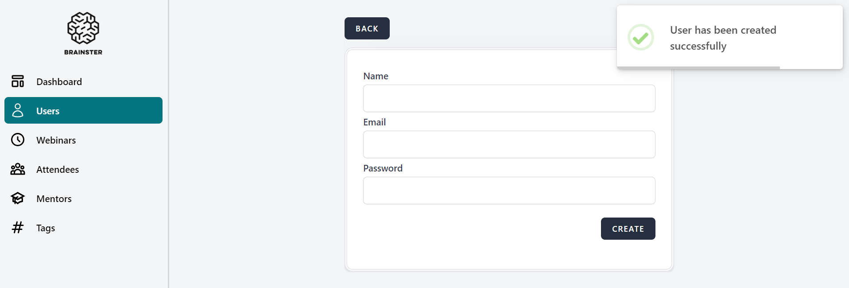The width and height of the screenshot is (849, 288).
Task: Click into the Email field
Action: tap(509, 144)
